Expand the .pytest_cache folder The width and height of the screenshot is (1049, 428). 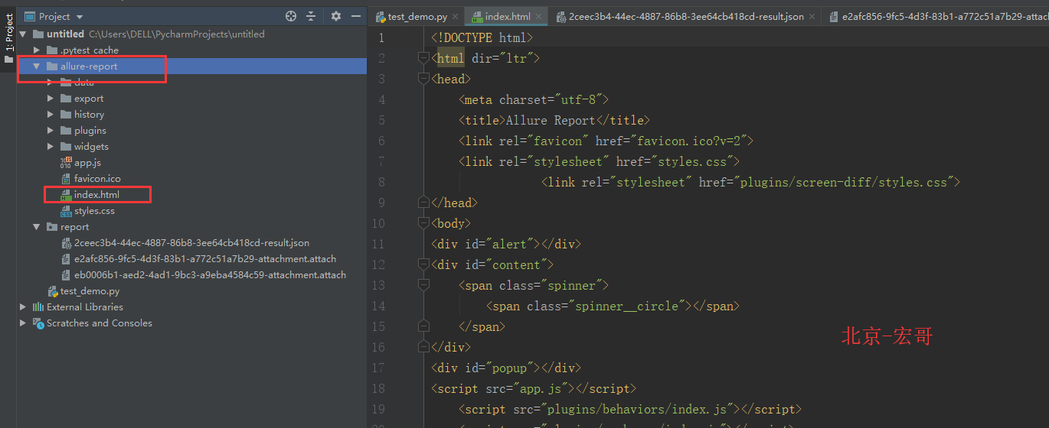(x=36, y=50)
